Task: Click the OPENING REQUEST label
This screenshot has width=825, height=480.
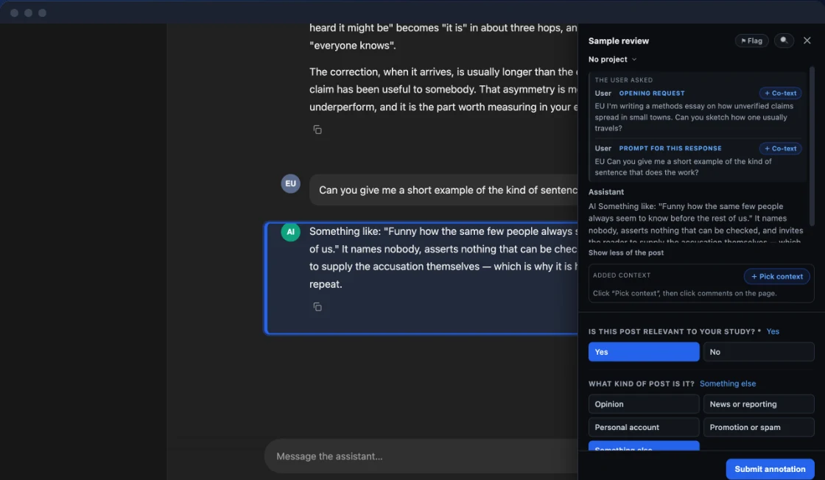Action: point(651,93)
